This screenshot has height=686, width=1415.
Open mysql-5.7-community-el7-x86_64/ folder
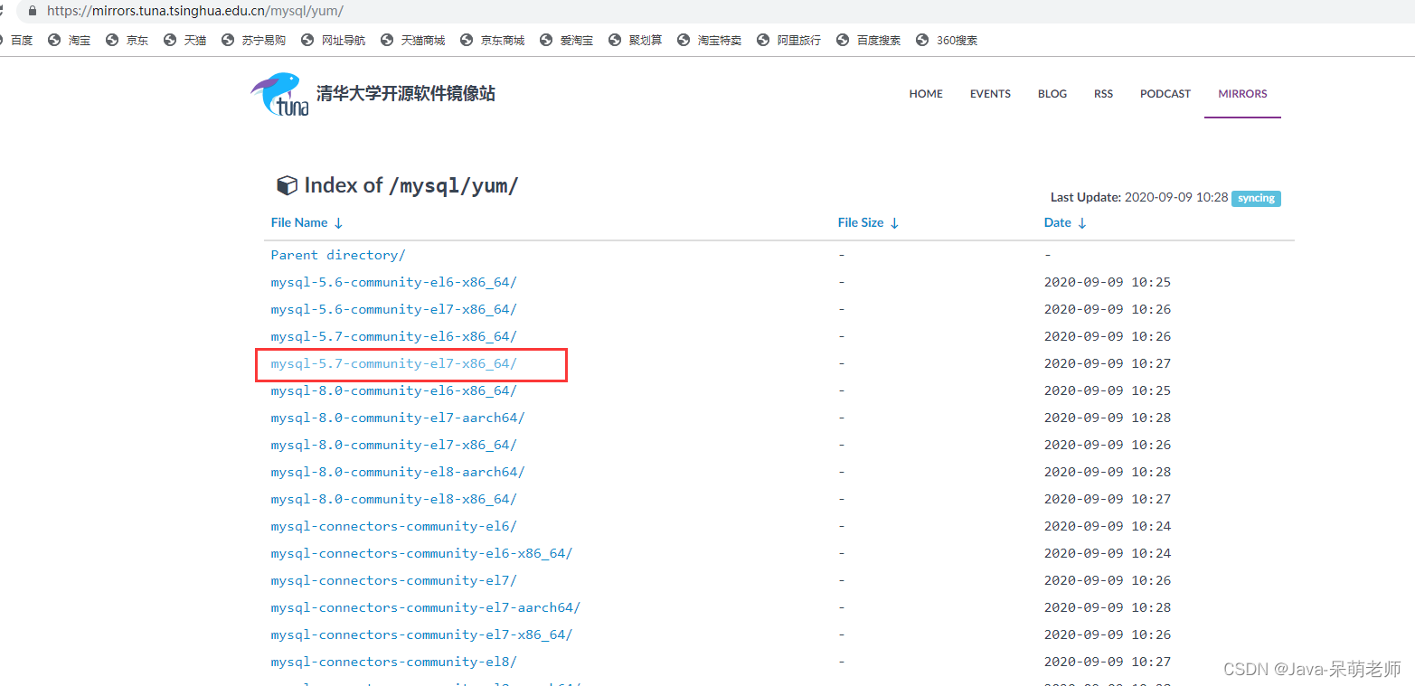pyautogui.click(x=394, y=363)
